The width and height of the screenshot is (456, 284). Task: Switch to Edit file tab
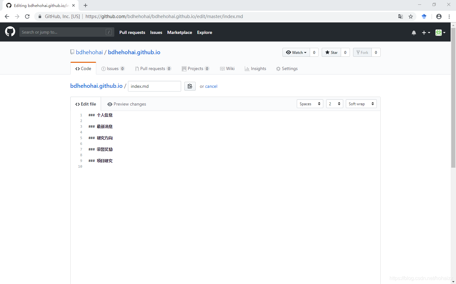85,104
